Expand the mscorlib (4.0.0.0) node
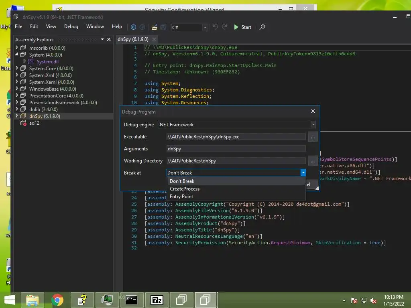This screenshot has height=308, width=411. [17, 48]
